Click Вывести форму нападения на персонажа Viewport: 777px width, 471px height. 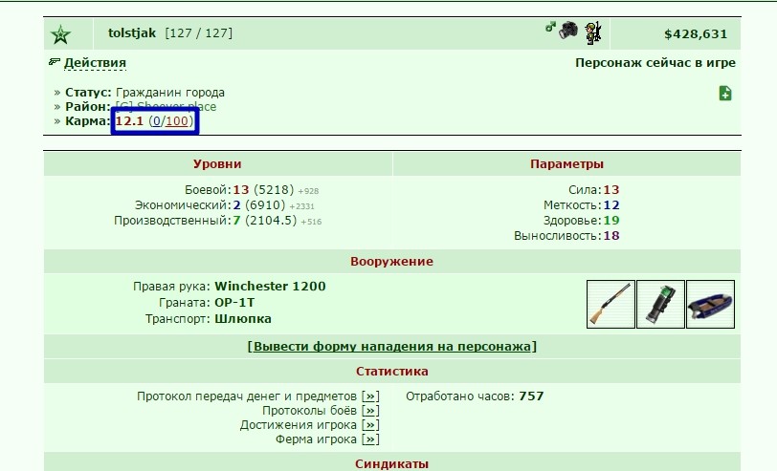(392, 346)
